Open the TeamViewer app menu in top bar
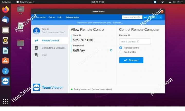The width and height of the screenshot is (185, 111). pos(25,2)
